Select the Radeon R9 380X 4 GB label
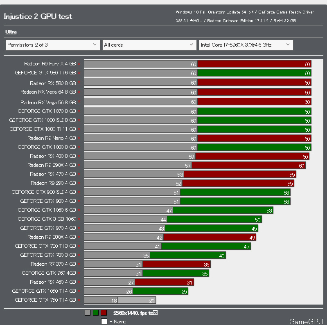 [x=52, y=237]
